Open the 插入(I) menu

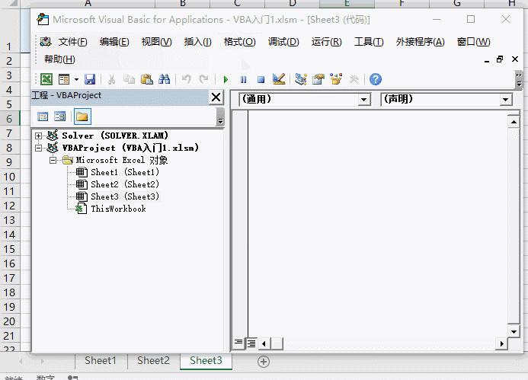197,42
